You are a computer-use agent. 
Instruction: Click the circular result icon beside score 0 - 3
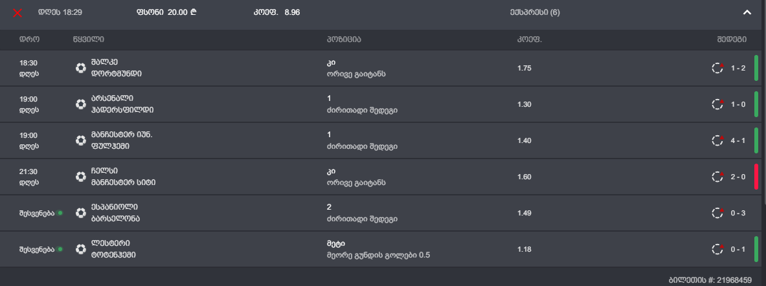tap(717, 213)
